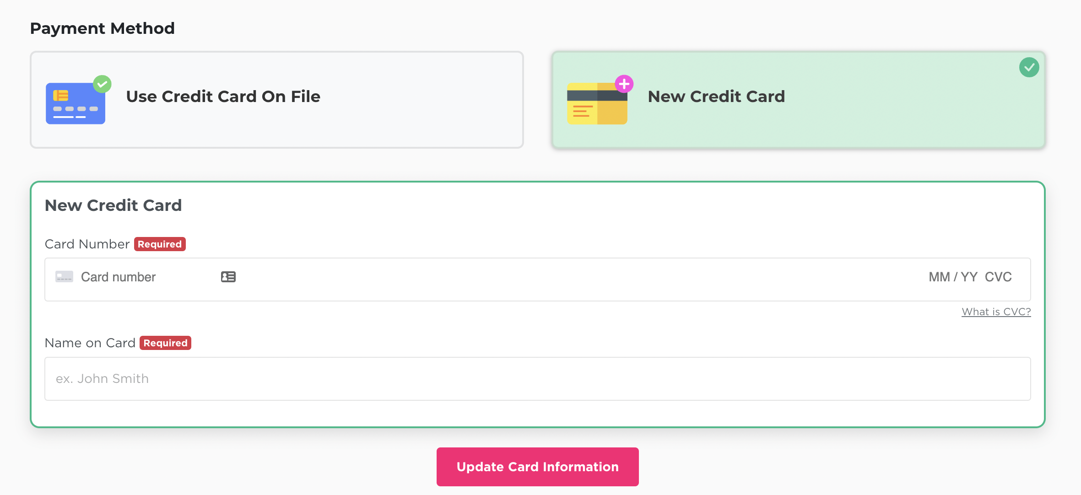Focus the CVC field

click(998, 277)
